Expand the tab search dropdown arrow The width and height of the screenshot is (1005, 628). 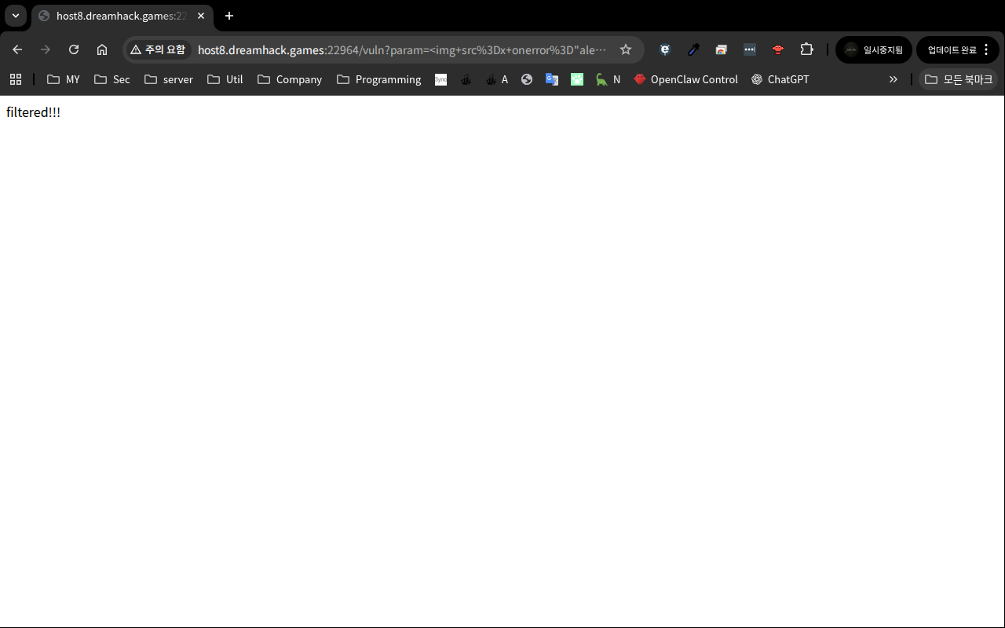click(x=16, y=16)
